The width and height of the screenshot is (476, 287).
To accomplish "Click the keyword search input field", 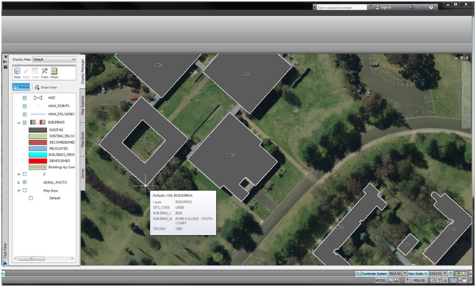I will (342, 7).
